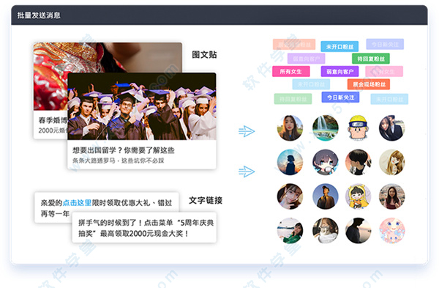Pick the pink anime girl avatar

tap(391, 231)
